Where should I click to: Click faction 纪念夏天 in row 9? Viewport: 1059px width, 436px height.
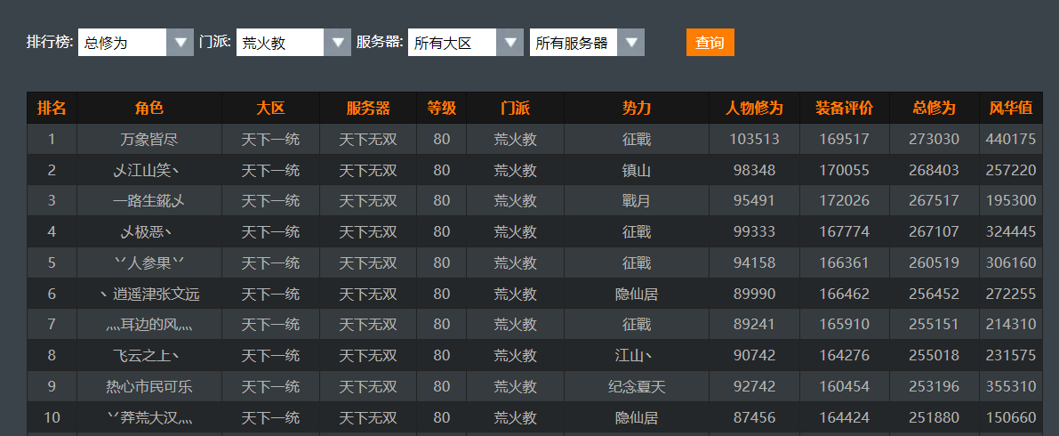(x=637, y=387)
